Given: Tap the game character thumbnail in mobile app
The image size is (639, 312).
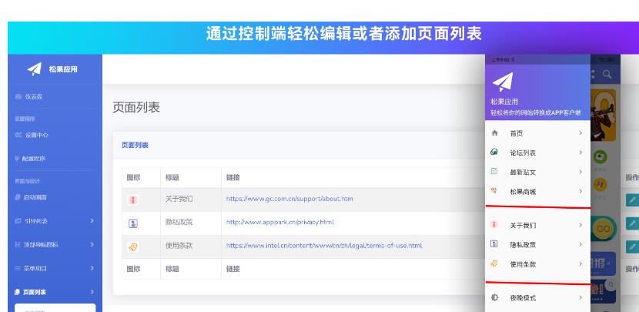Looking at the screenshot, I should [x=603, y=115].
